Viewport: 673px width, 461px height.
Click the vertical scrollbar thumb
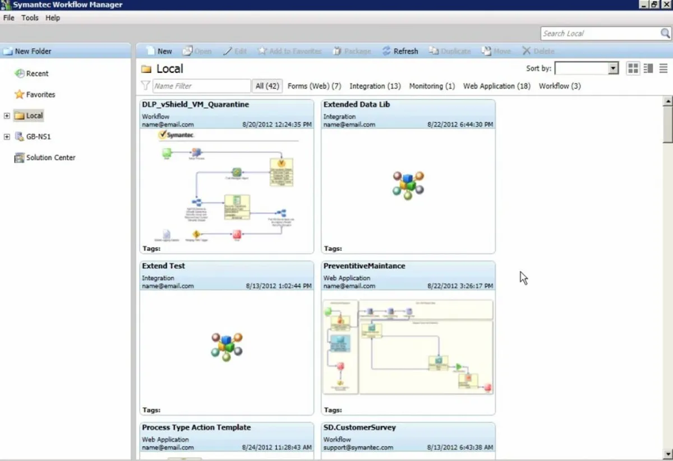[667, 125]
